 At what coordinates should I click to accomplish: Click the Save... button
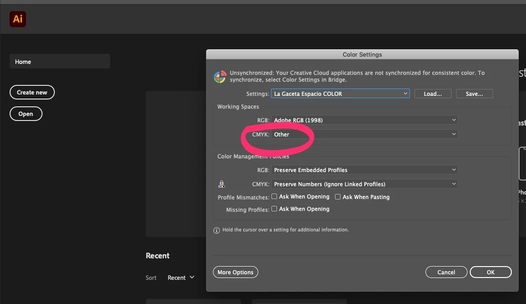[474, 94]
